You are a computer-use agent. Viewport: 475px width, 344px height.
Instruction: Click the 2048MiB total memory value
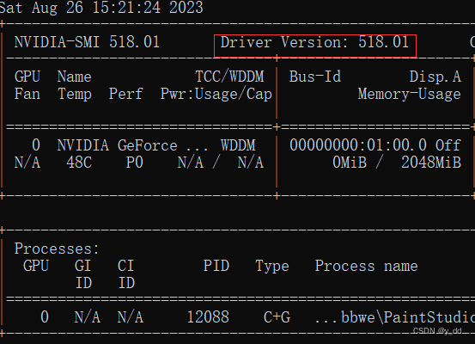coord(431,163)
